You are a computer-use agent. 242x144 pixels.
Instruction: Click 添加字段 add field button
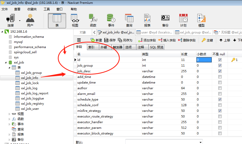point(147,40)
